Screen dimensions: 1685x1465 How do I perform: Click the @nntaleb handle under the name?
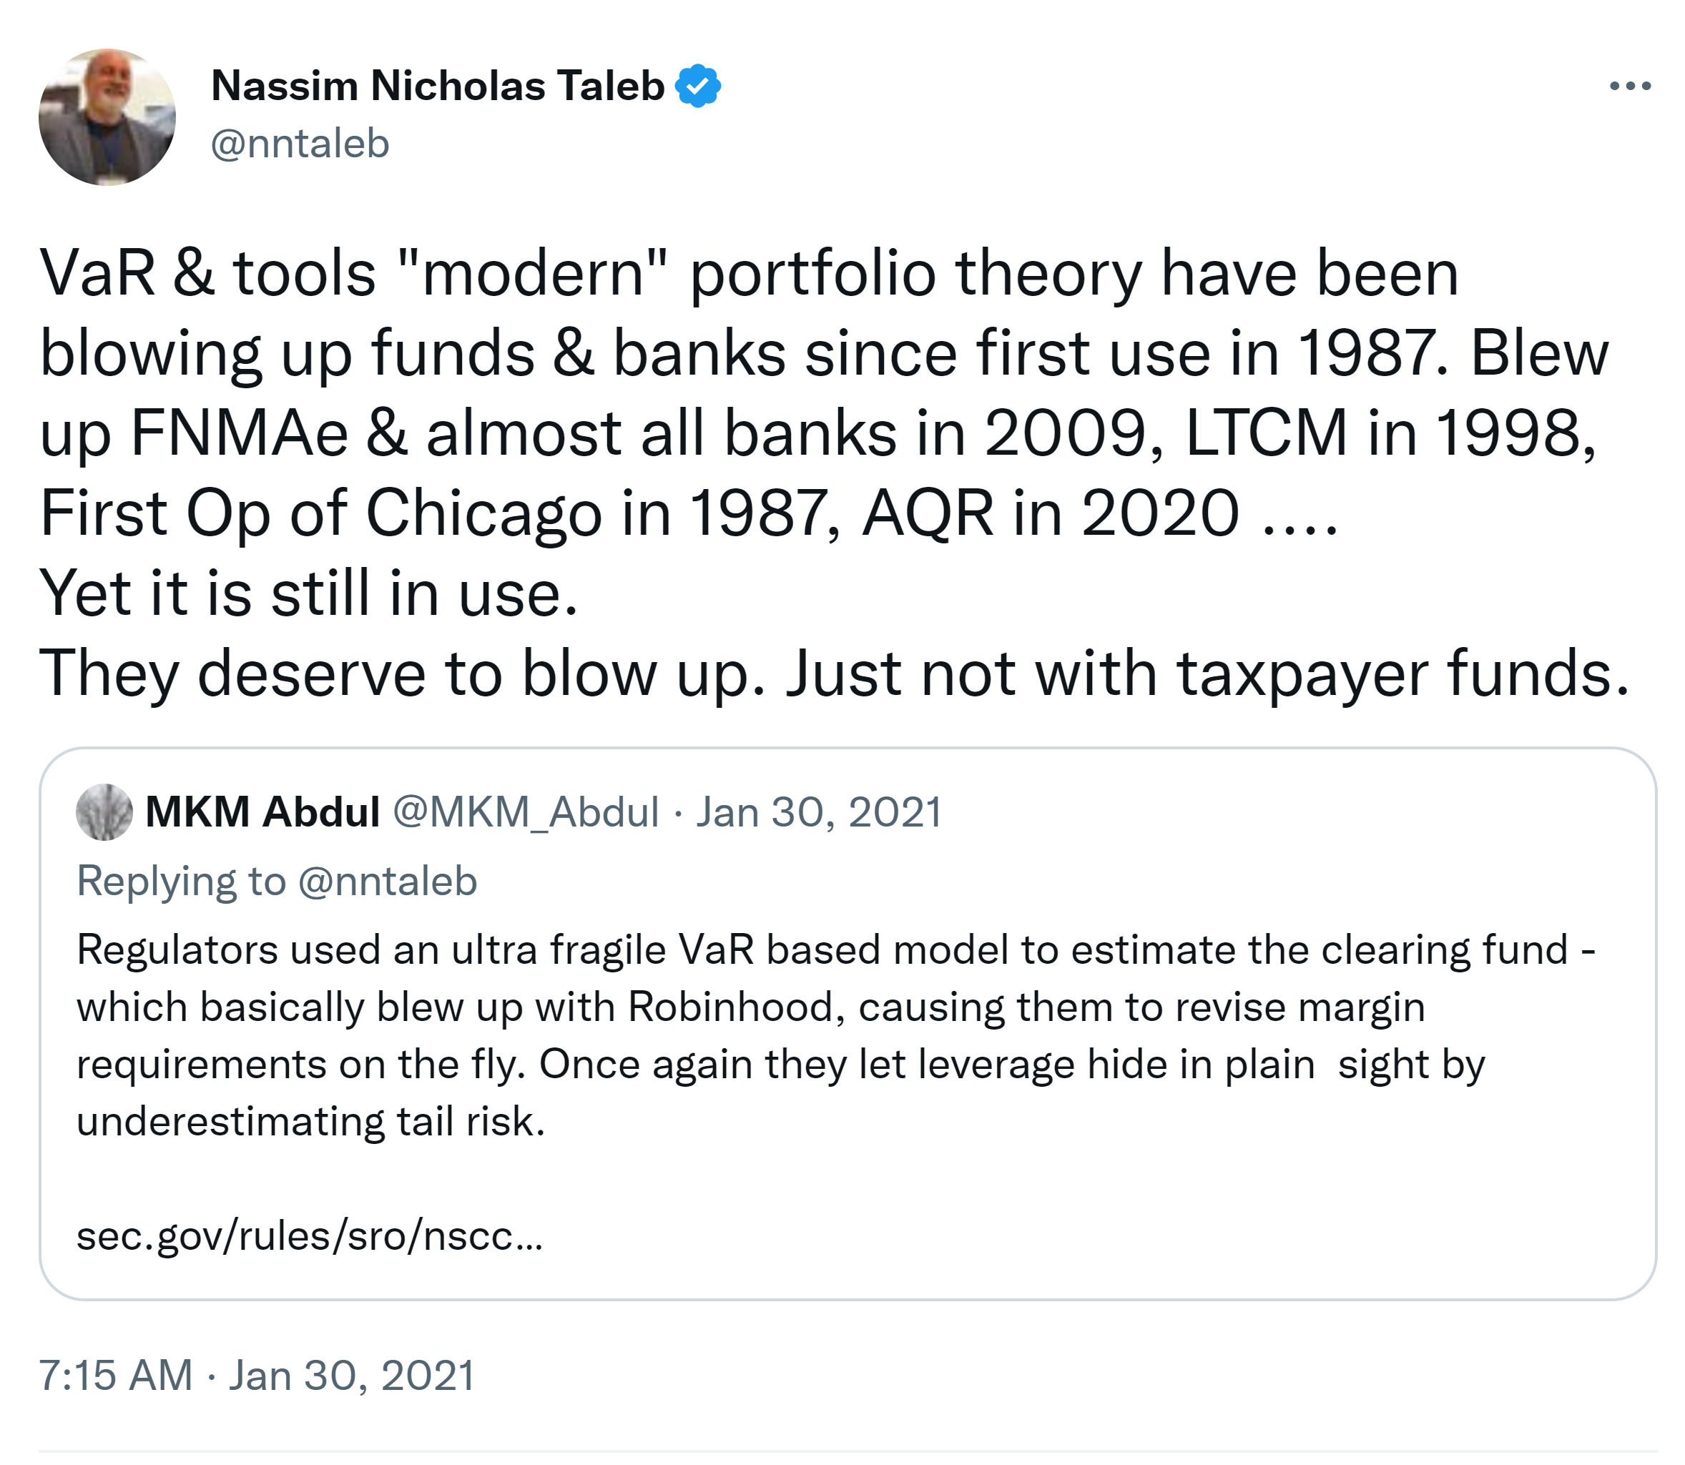[x=300, y=144]
